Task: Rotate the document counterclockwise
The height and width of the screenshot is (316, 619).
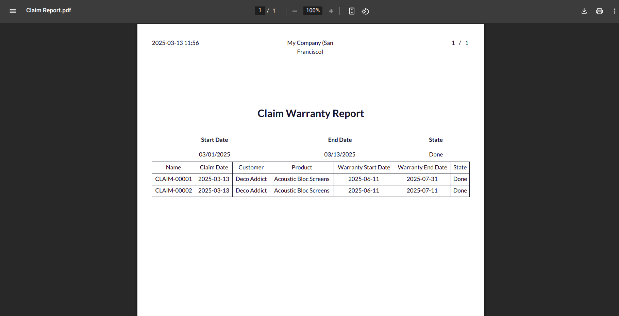Action: point(365,11)
